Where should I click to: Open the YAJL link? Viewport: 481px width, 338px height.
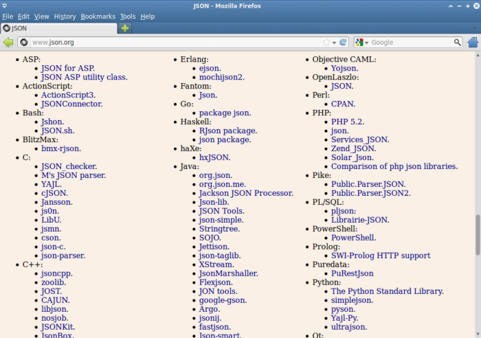point(52,184)
